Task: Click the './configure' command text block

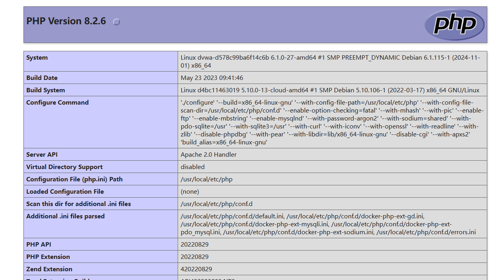Action: 332,122
